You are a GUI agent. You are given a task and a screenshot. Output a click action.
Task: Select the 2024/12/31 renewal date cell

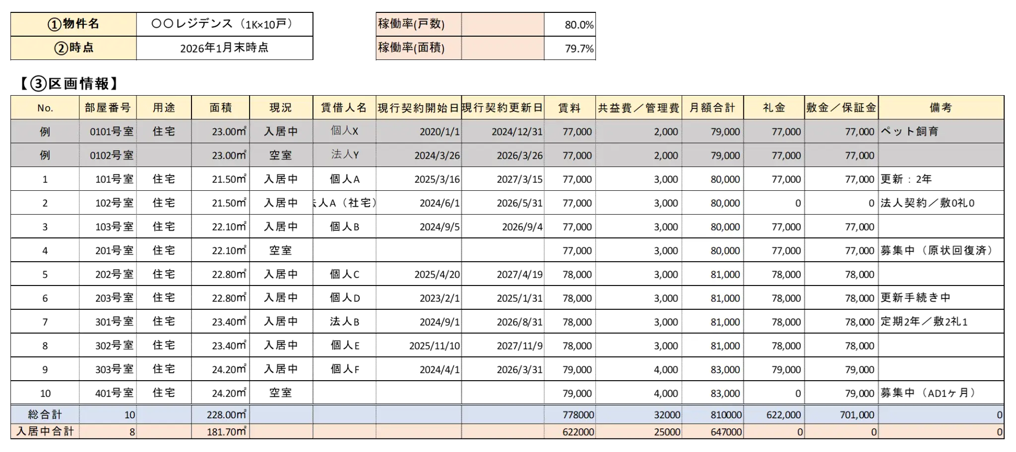(x=502, y=131)
